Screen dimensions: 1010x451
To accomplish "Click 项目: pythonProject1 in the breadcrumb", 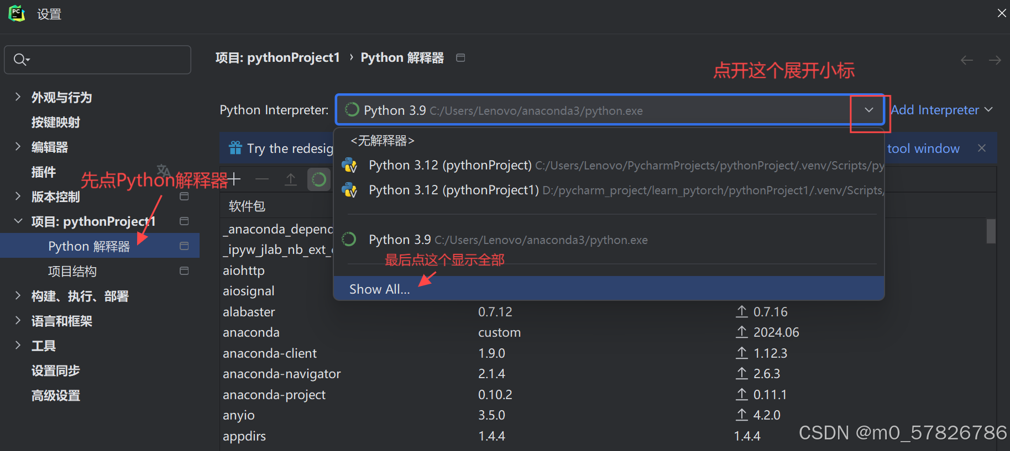I will pos(277,57).
